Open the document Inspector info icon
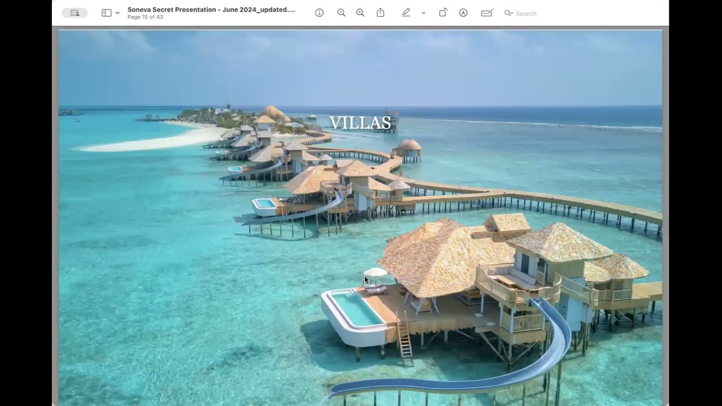The image size is (722, 406). point(319,13)
